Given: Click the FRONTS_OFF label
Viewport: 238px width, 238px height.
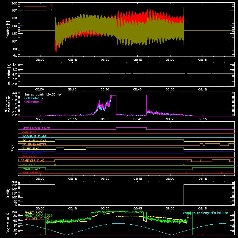Looking at the screenshot, I should [x=31, y=169].
